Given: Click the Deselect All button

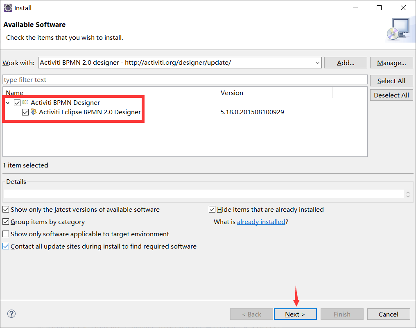Looking at the screenshot, I should [x=391, y=95].
